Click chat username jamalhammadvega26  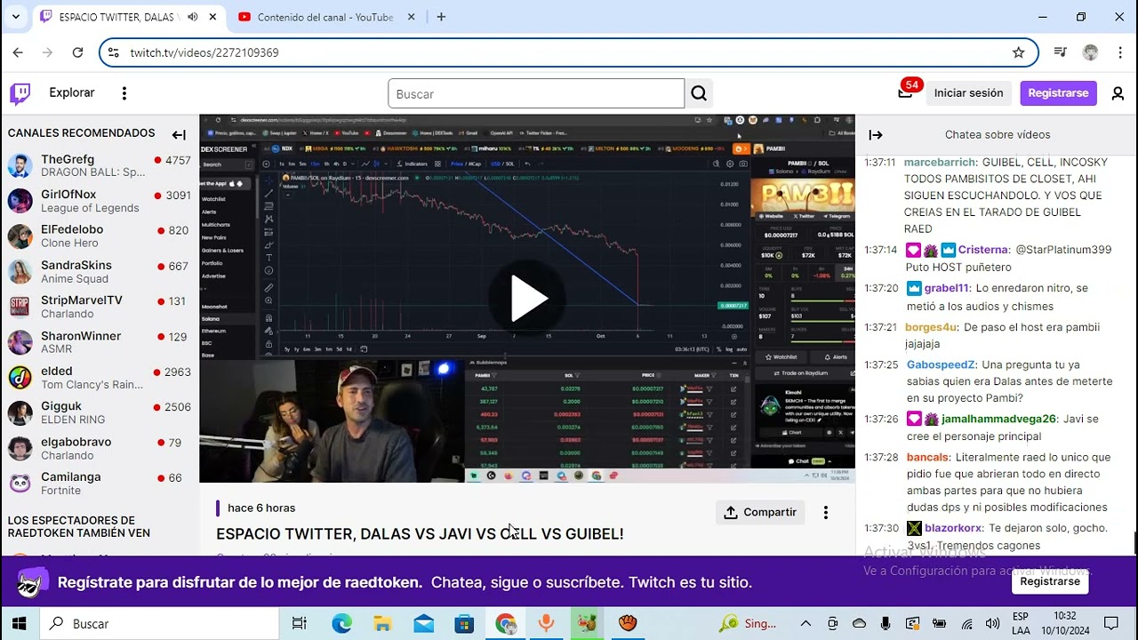tap(998, 419)
